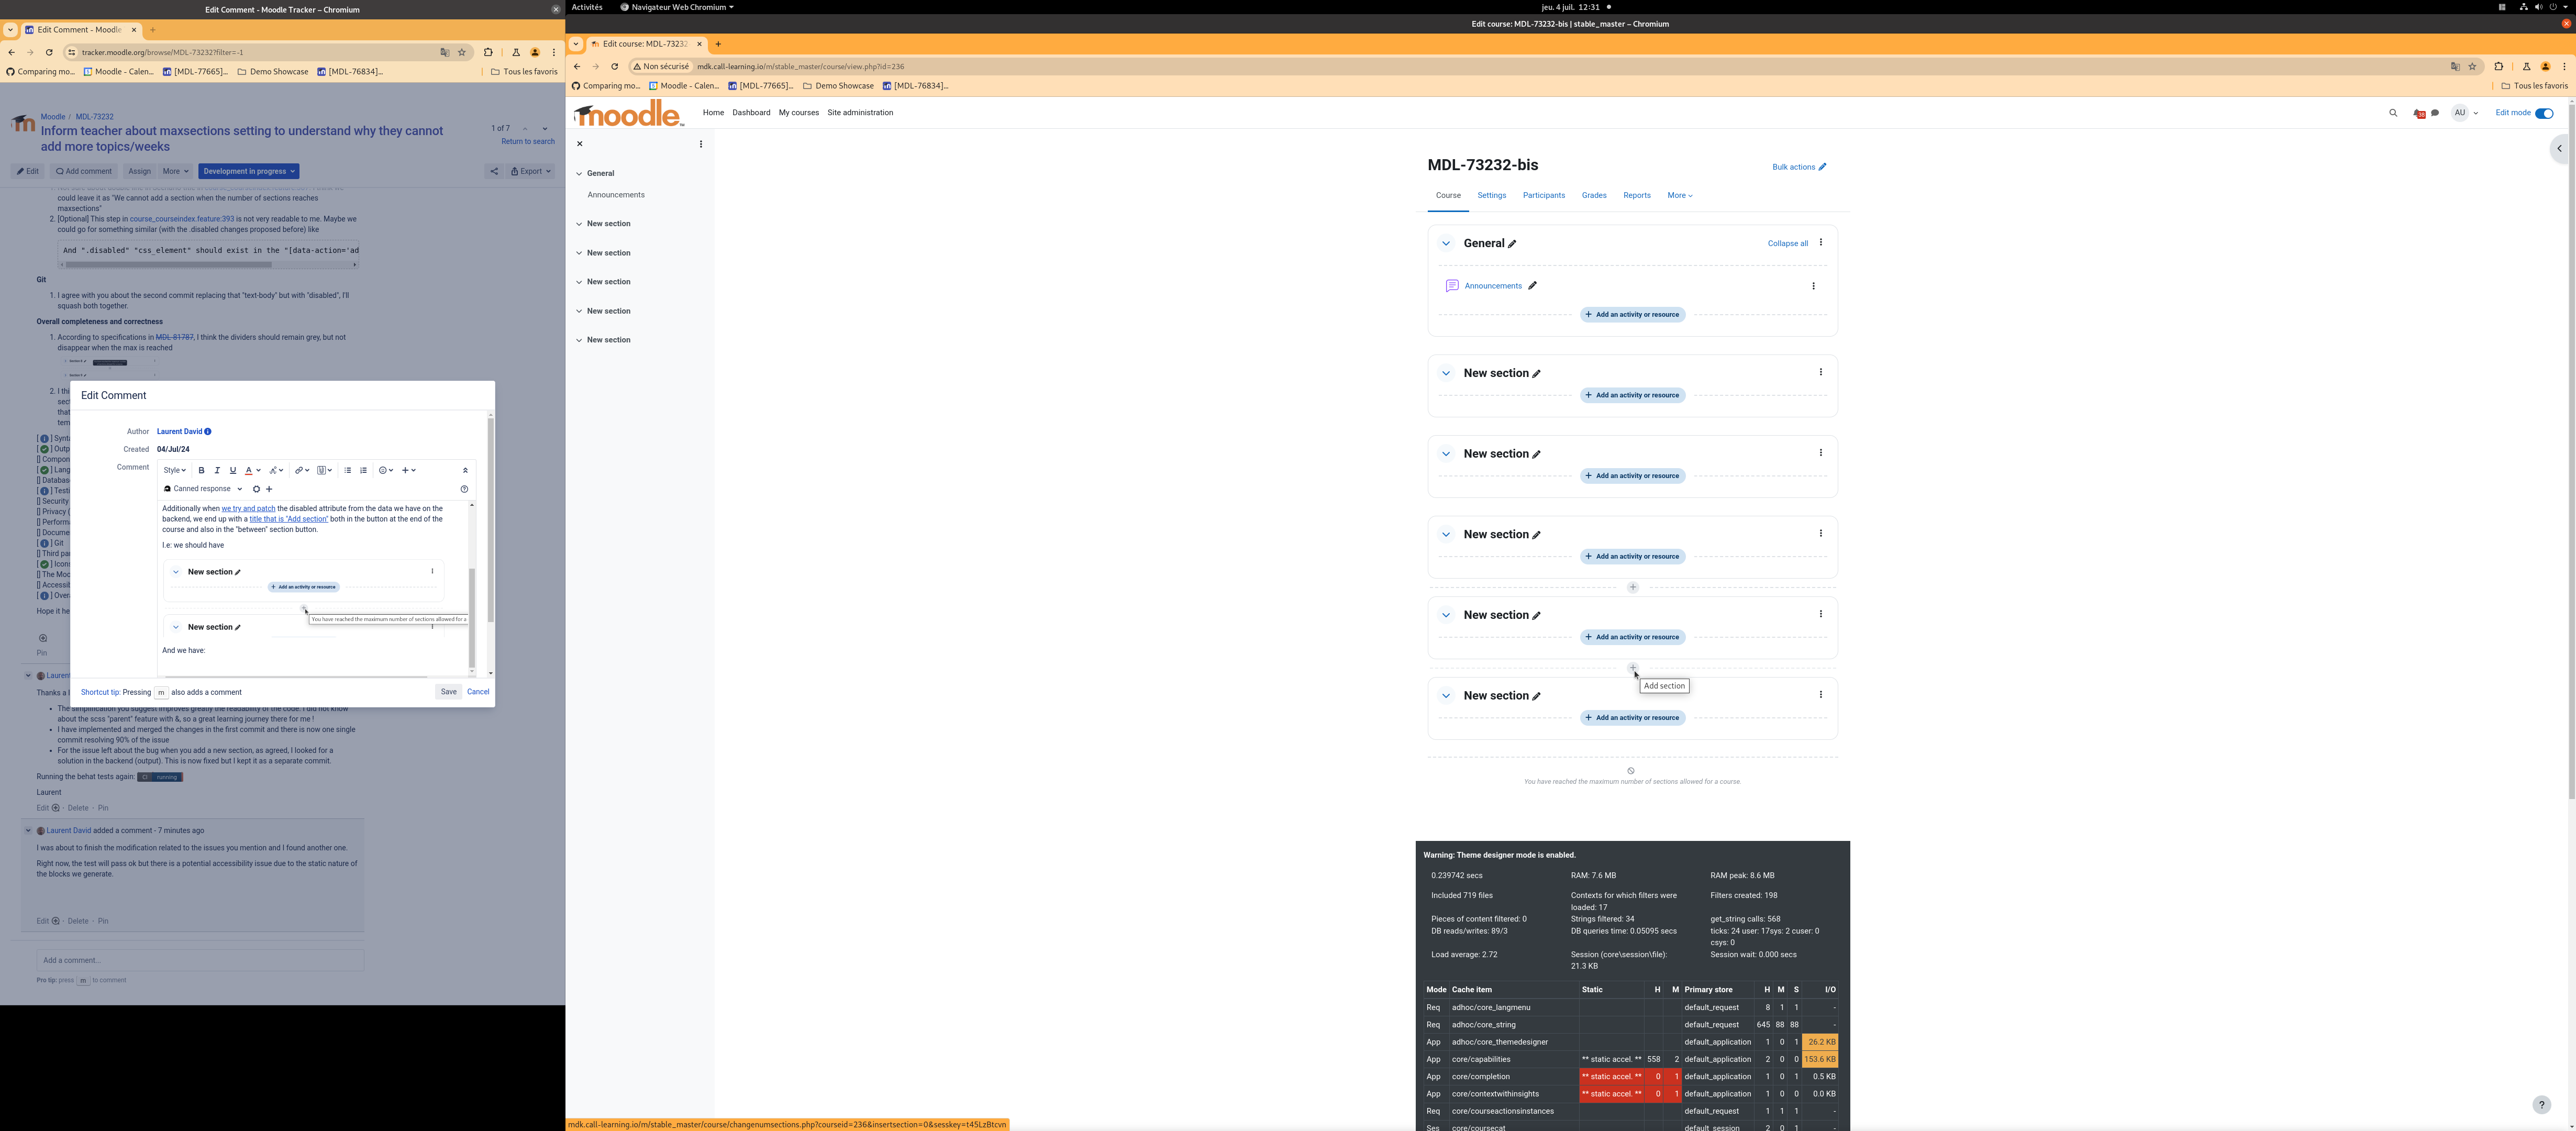2576x1131 pixels.
Task: Collapse the comment editor toolbar
Action: pos(465,470)
